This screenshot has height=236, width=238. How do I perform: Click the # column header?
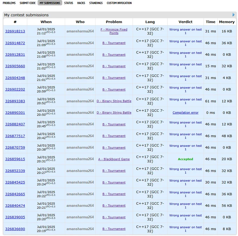tap(15, 22)
